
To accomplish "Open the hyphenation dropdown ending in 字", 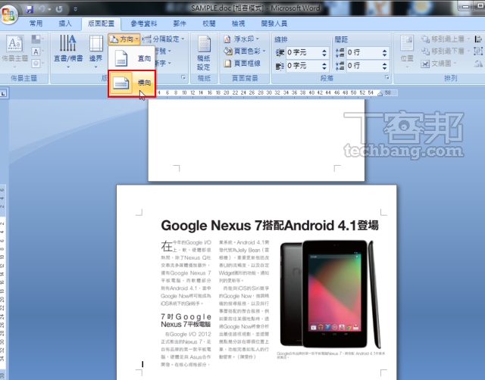I will pos(163,63).
